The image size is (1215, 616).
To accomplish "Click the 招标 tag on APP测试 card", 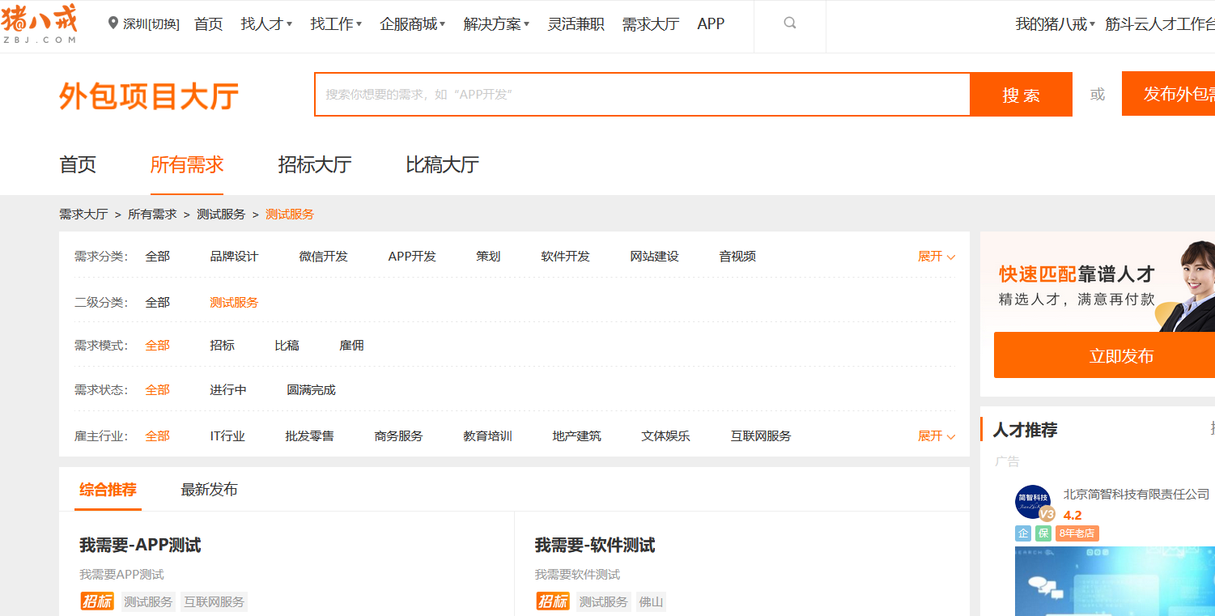I will tap(97, 601).
